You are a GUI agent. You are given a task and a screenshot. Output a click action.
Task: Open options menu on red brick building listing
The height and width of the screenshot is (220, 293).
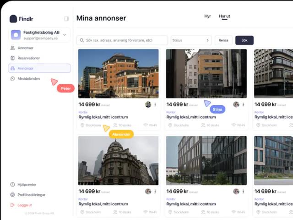(155, 104)
